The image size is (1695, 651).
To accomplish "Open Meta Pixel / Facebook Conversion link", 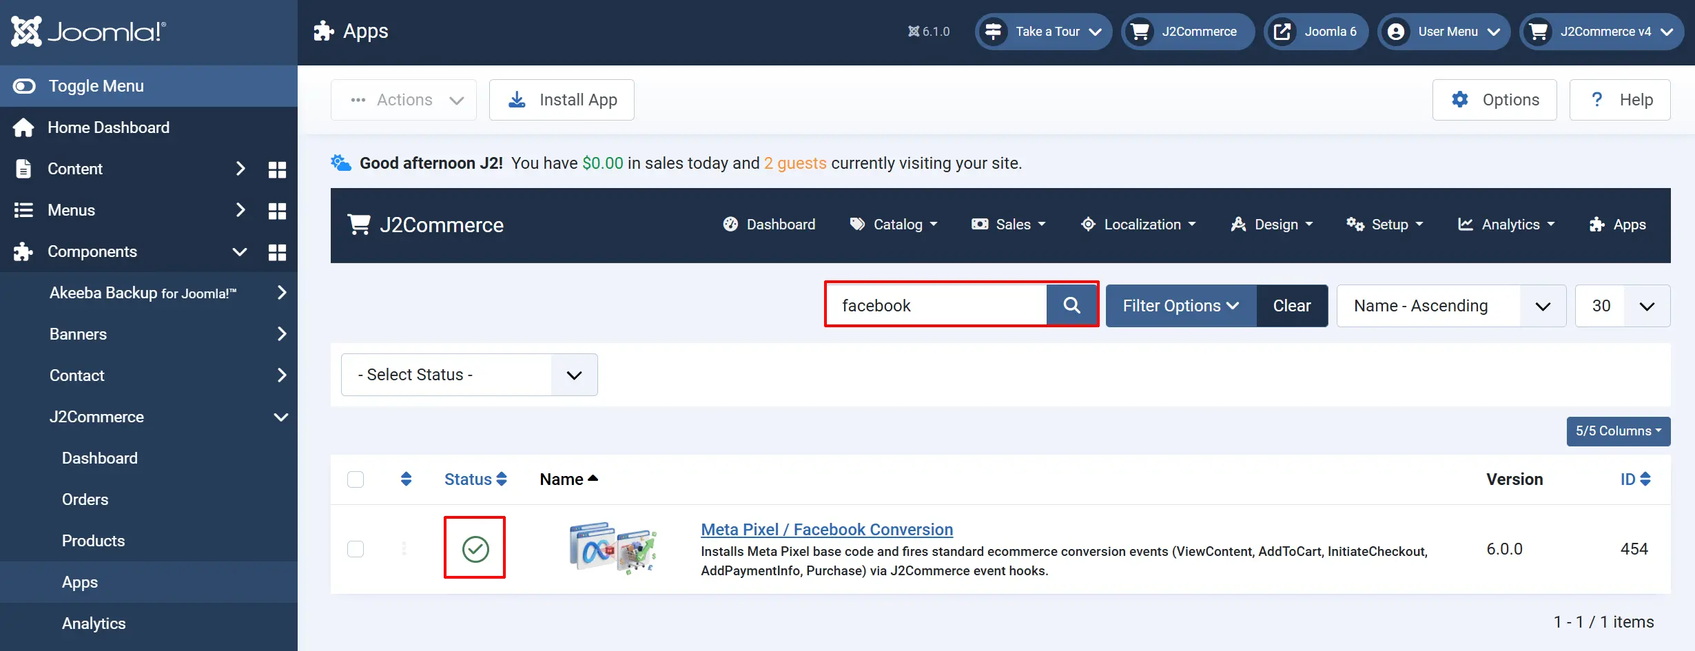I will pyautogui.click(x=827, y=530).
